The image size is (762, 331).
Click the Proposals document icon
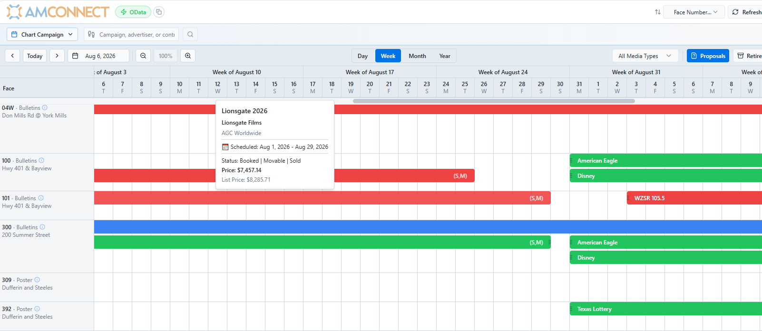tap(694, 56)
